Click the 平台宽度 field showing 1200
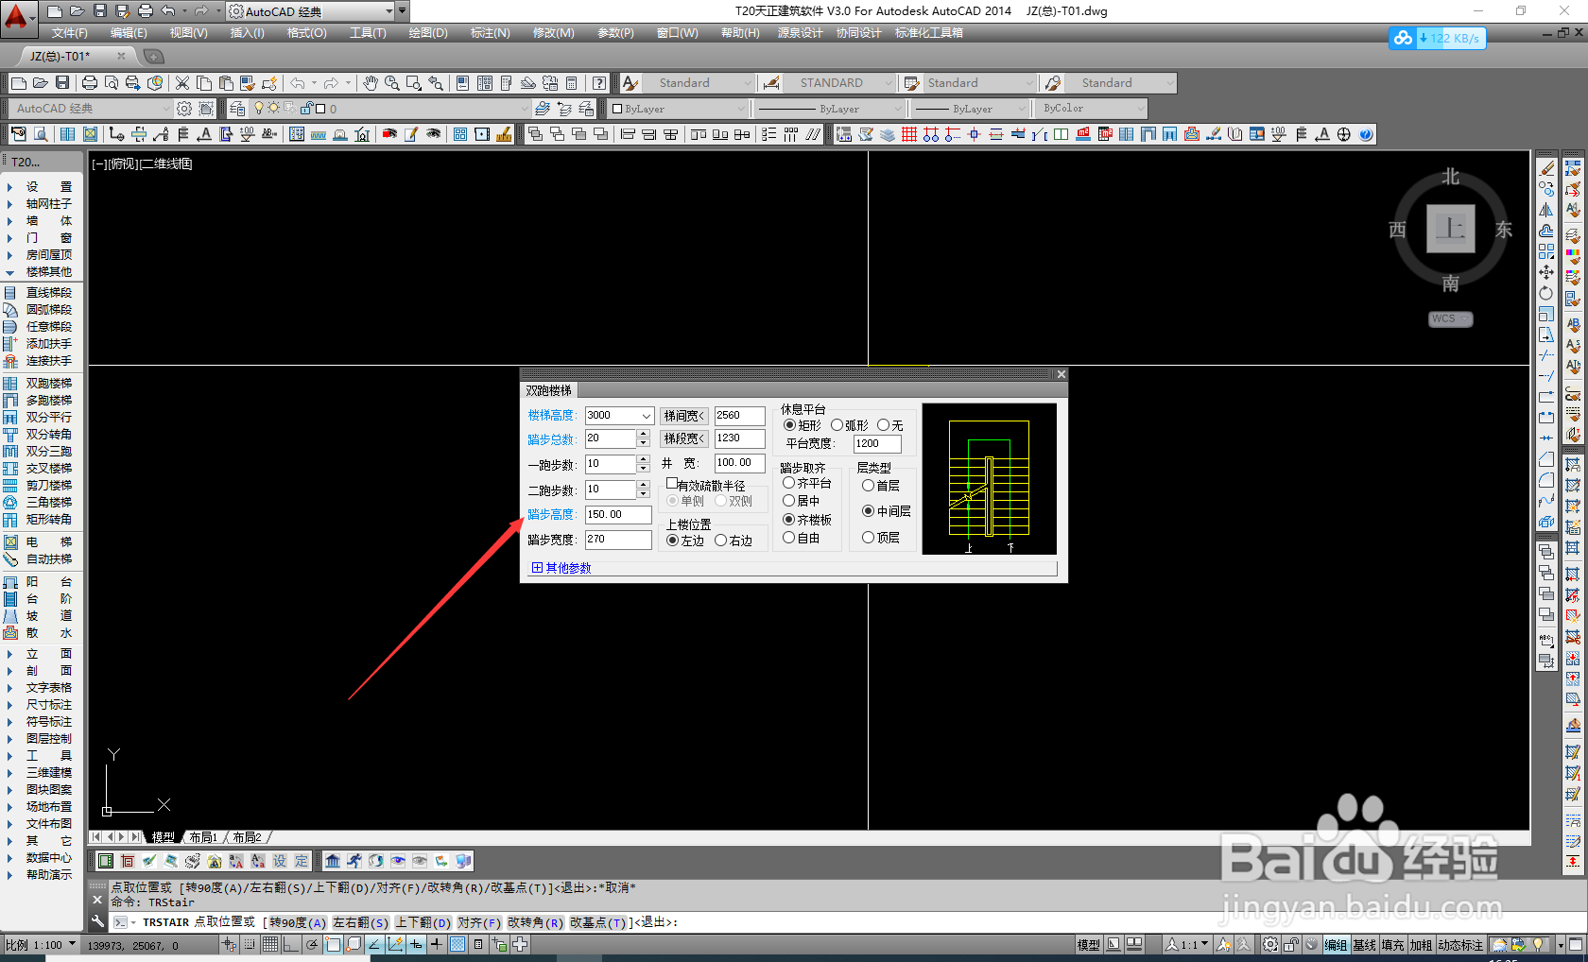Viewport: 1588px width, 962px height. tap(877, 443)
